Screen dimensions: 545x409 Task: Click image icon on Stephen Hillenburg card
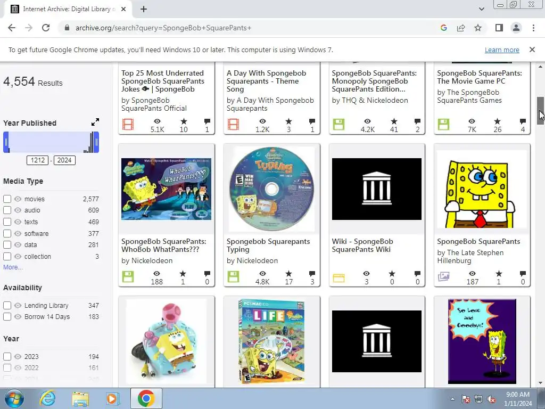pyautogui.click(x=443, y=277)
